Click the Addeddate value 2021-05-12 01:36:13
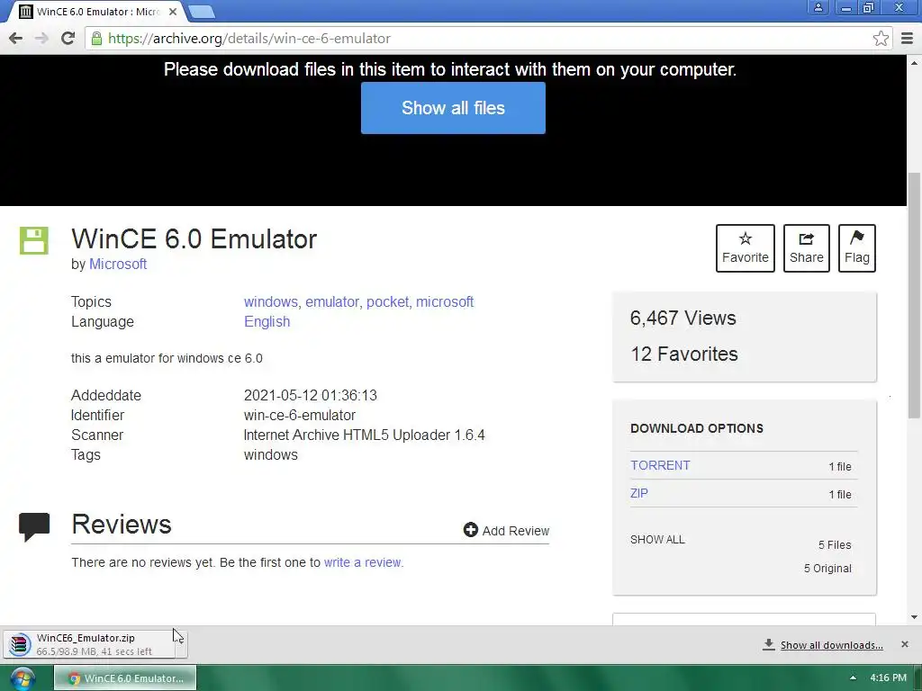922x691 pixels. tap(311, 396)
